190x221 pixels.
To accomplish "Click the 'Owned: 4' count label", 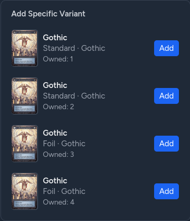I will point(59,202).
